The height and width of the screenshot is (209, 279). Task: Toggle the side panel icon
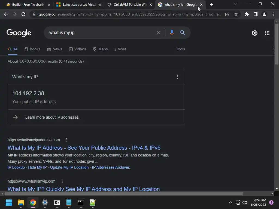click(256, 14)
